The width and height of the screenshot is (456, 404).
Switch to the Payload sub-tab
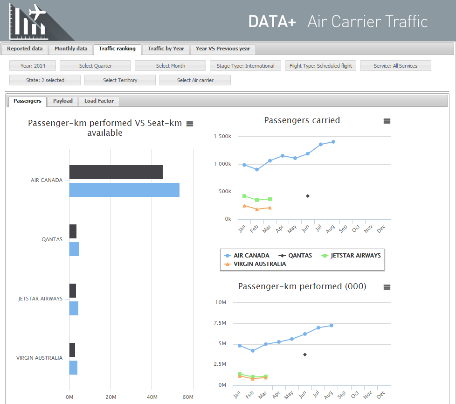[63, 101]
